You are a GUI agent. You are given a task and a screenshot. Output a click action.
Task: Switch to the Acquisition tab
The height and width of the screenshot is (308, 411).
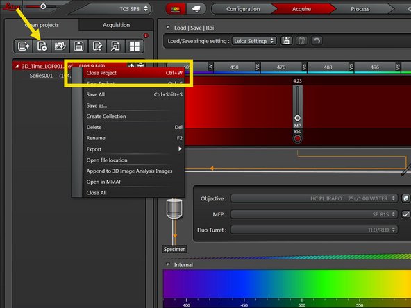click(x=116, y=25)
